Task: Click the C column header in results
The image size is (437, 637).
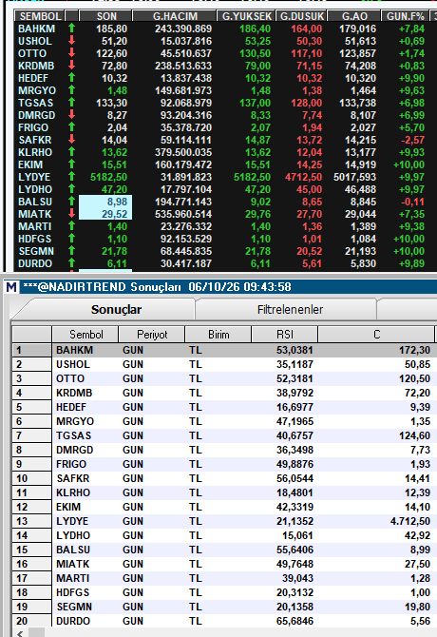Action: pos(376,335)
